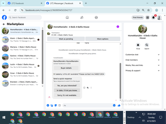This screenshot has width=166, height=124.
Task: Open the Friends icon in top navigation
Action: (82, 18)
